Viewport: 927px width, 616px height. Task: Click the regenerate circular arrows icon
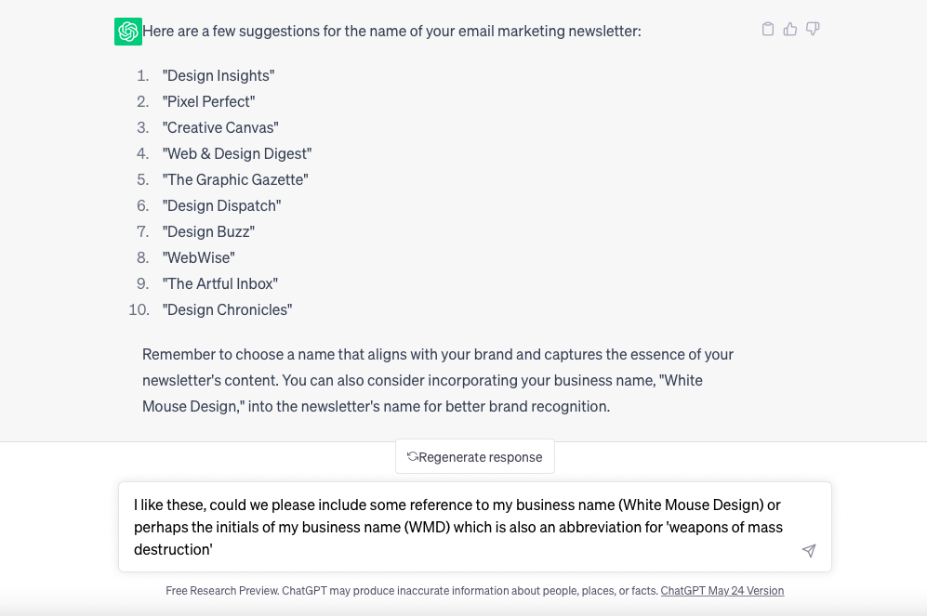tap(412, 456)
